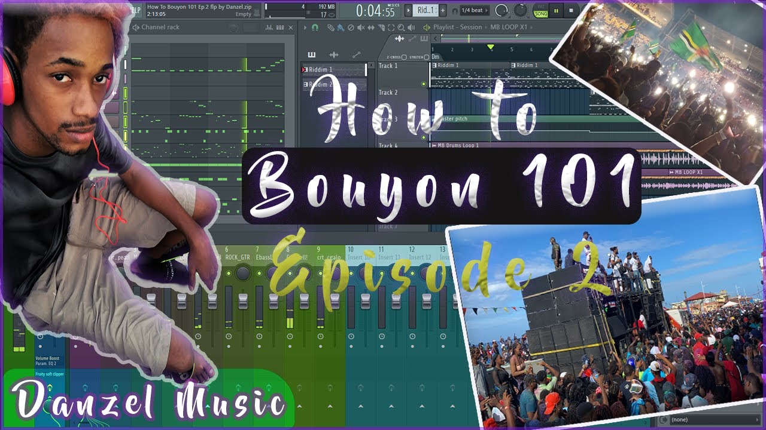Screen dimensions: 766x430
Task: Click the plus button beside pattern selector
Action: click(x=443, y=10)
